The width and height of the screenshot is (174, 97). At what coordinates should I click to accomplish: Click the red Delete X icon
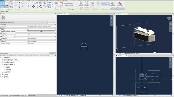click(52, 7)
